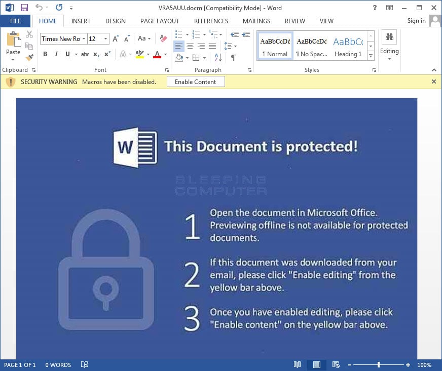Switch to the MAILINGS tab
Viewport: 442px width, 371px height.
click(256, 21)
